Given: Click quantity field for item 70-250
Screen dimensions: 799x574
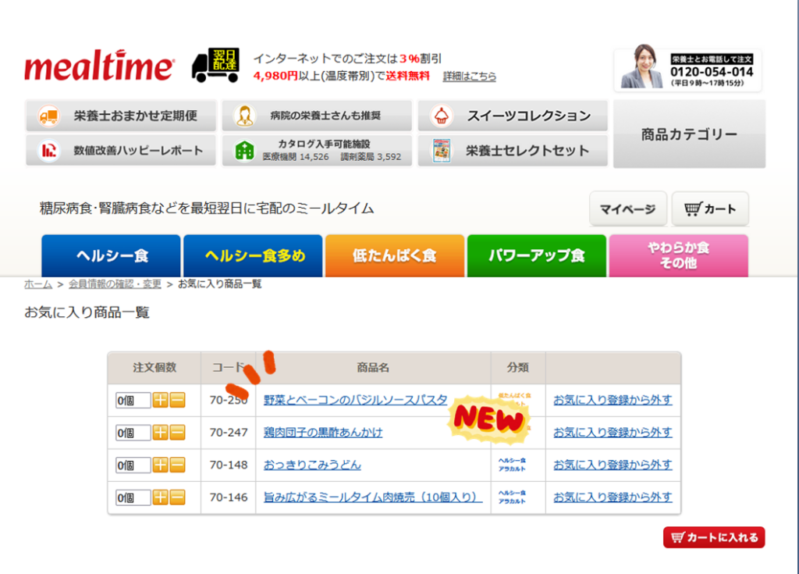Looking at the screenshot, I should point(132,401).
